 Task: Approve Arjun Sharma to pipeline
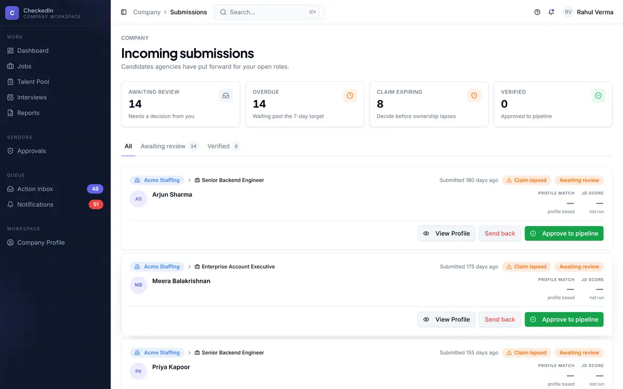[x=564, y=233]
